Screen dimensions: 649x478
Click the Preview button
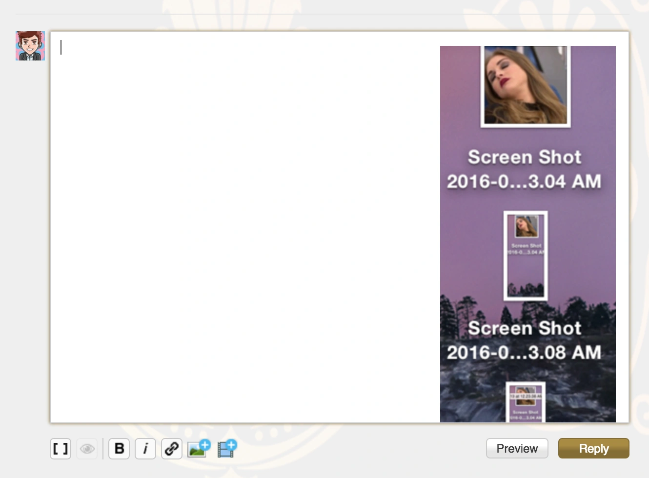[517, 448]
